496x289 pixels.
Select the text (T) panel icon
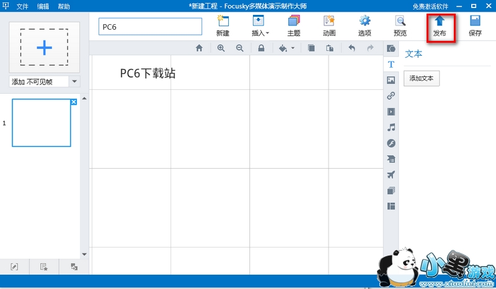pyautogui.click(x=391, y=64)
